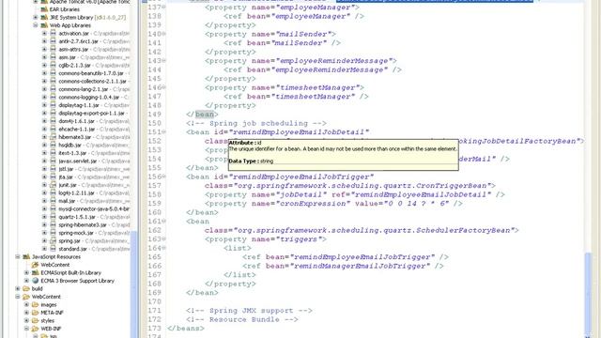Select log4j-1.2.11.jar in the tree
This screenshot has height=338, width=601.
pyautogui.click(x=76, y=193)
